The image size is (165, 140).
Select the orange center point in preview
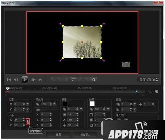pyautogui.click(x=82, y=42)
